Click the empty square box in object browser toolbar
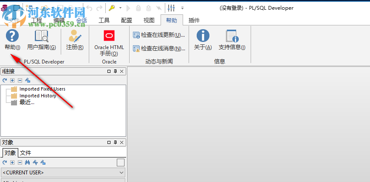 121,163
